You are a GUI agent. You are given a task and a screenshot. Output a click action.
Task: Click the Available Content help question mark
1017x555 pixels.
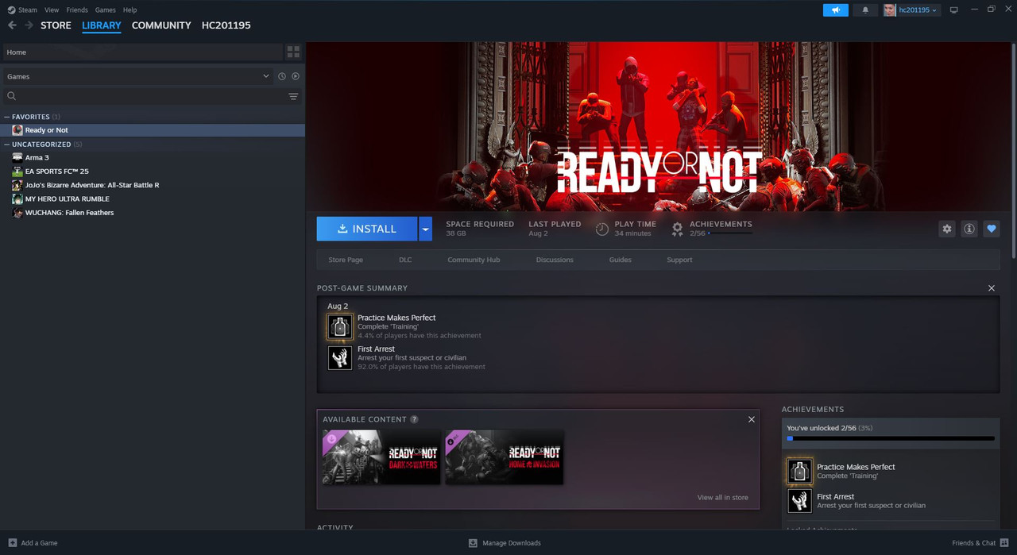(414, 419)
